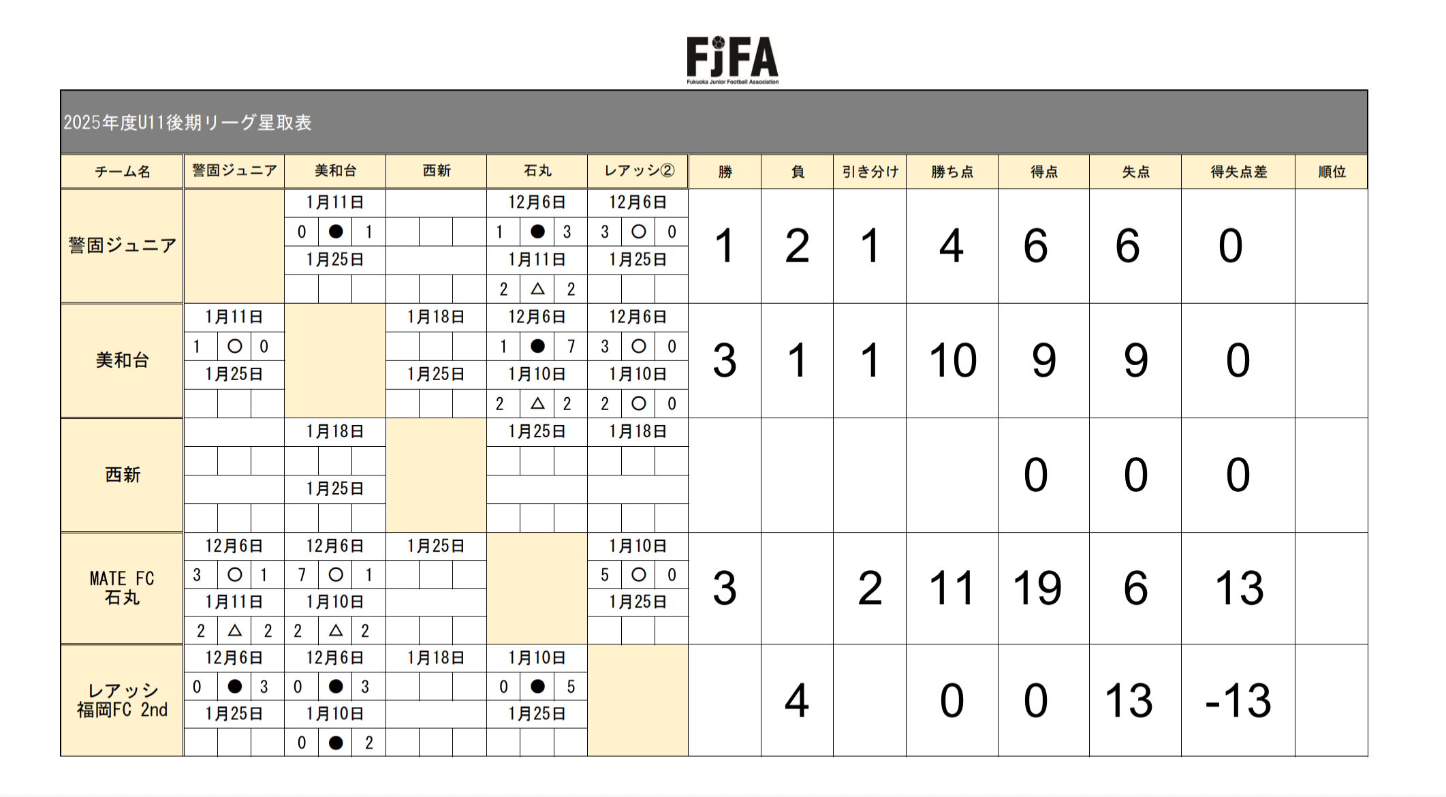The height and width of the screenshot is (797, 1446).
Task: Click the FJFA logo at the top
Action: point(732,60)
